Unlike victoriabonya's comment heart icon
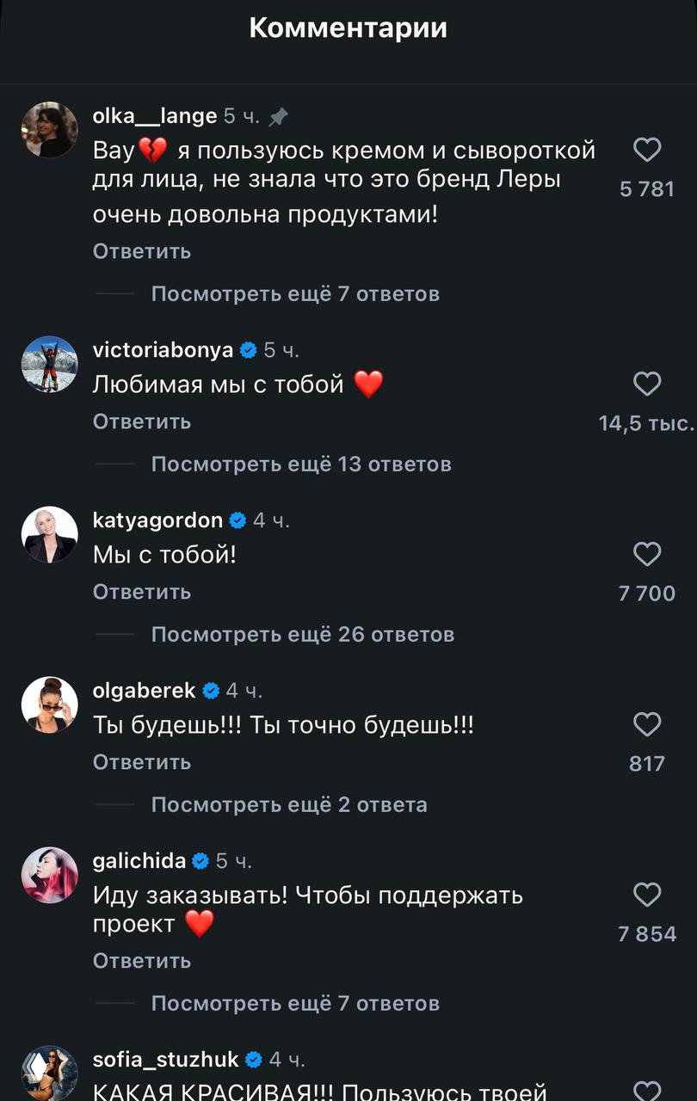697x1101 pixels. pyautogui.click(x=647, y=384)
